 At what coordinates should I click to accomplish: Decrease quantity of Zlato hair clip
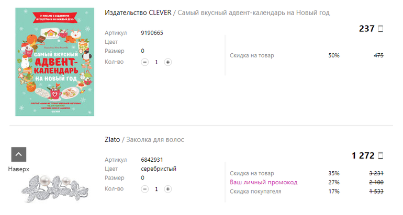(145, 189)
